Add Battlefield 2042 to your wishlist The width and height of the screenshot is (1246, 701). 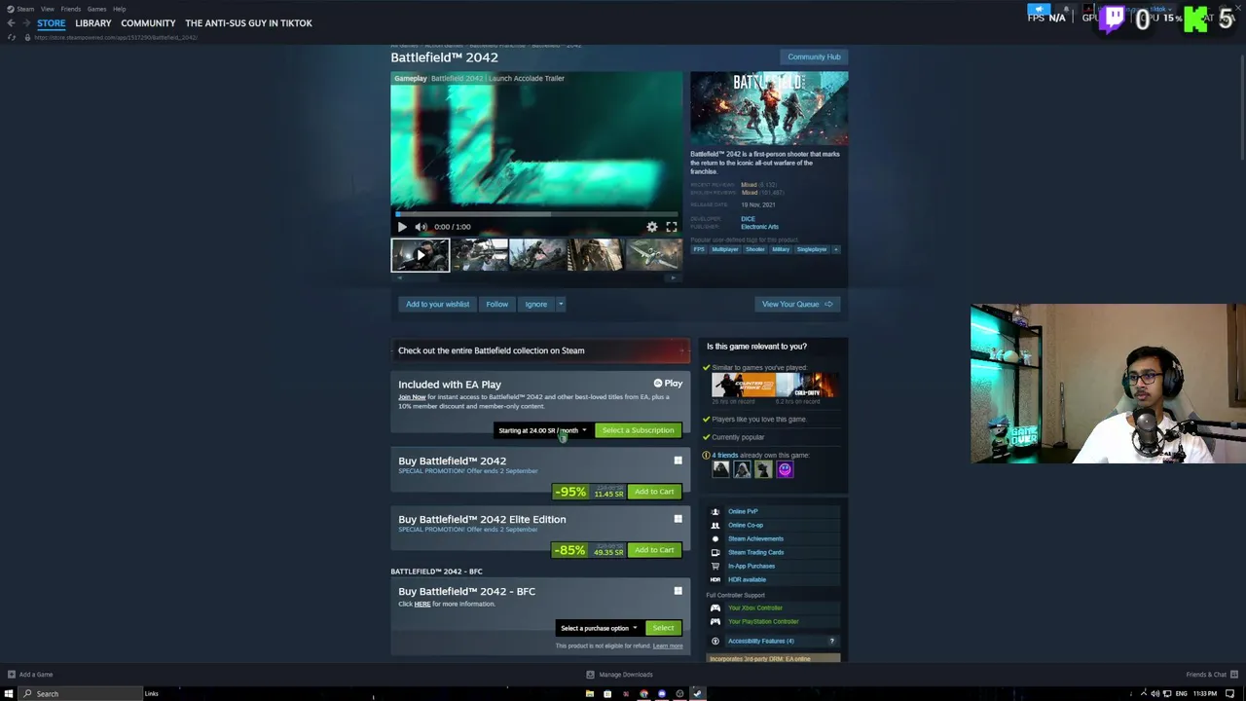coord(437,304)
